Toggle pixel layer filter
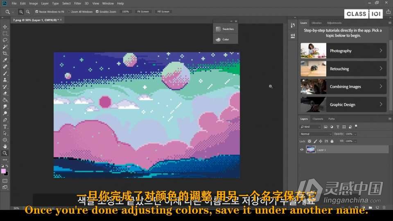 pyautogui.click(x=325, y=127)
